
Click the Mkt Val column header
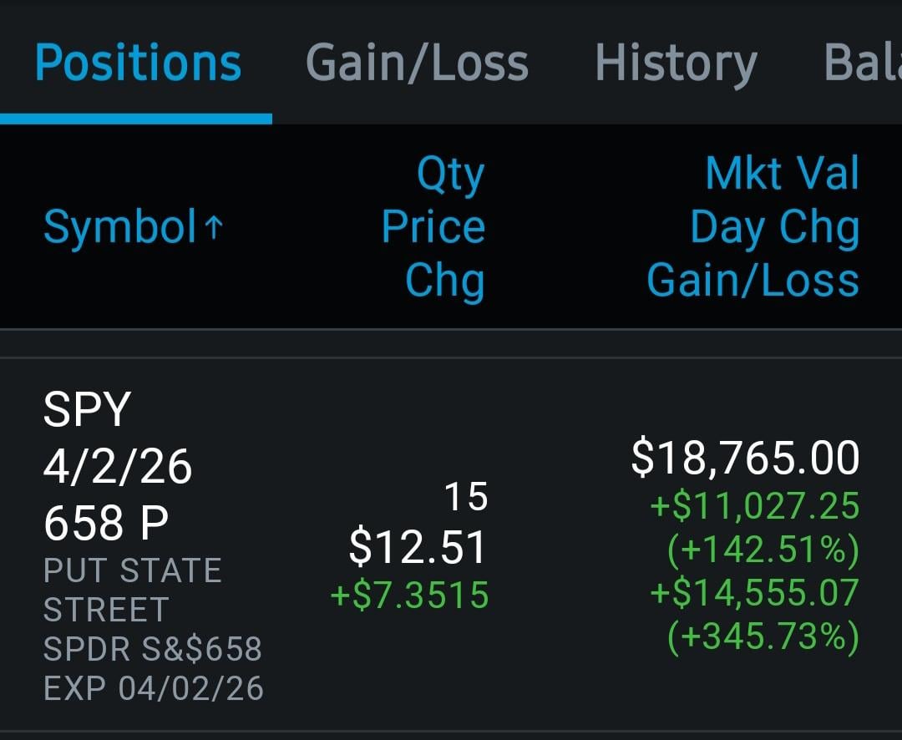click(782, 174)
